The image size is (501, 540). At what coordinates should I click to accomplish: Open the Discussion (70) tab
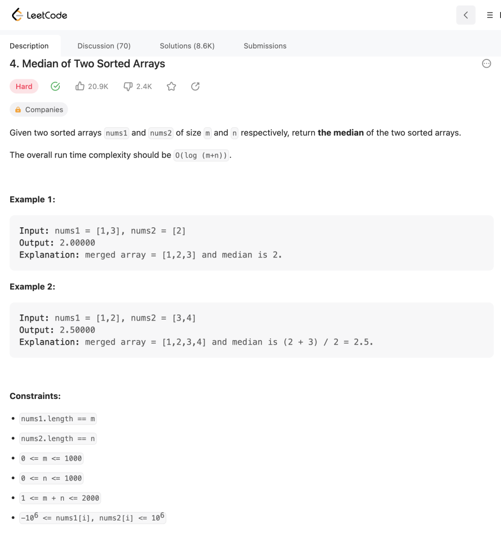click(104, 46)
